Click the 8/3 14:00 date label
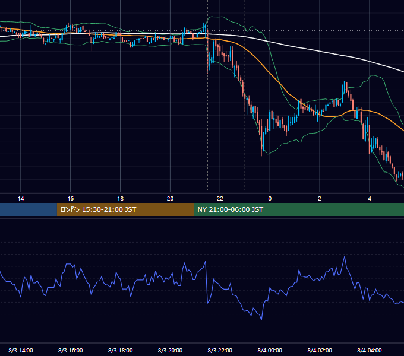404x356 pixels. click(21, 350)
